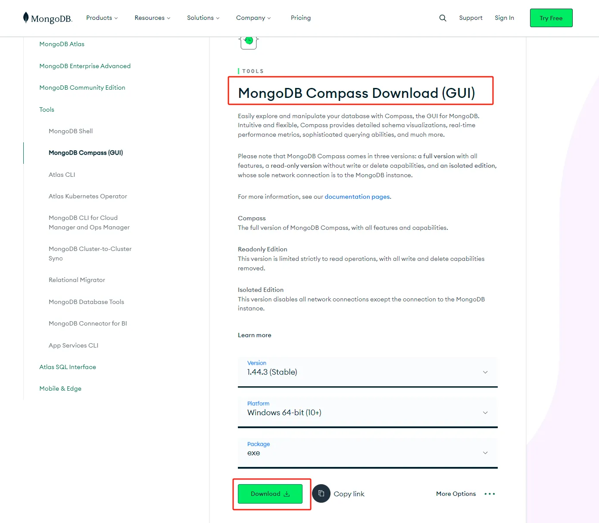Click the green Download button

pyautogui.click(x=270, y=494)
